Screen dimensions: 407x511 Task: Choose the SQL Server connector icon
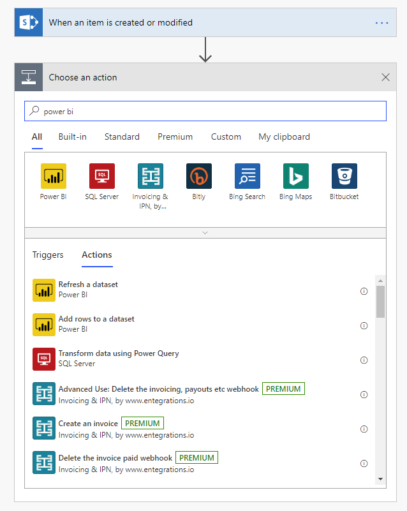102,176
